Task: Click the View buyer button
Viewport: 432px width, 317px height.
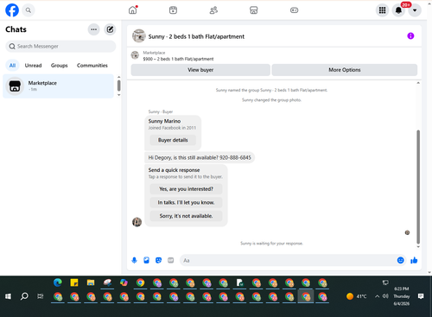Action: coord(200,70)
